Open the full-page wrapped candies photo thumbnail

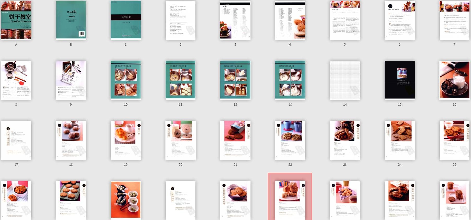tap(126, 200)
